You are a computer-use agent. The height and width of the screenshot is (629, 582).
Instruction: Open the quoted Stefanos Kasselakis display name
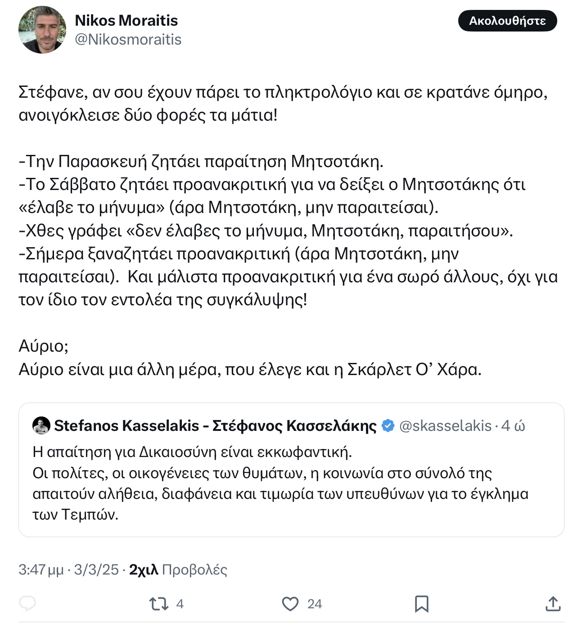215,425
